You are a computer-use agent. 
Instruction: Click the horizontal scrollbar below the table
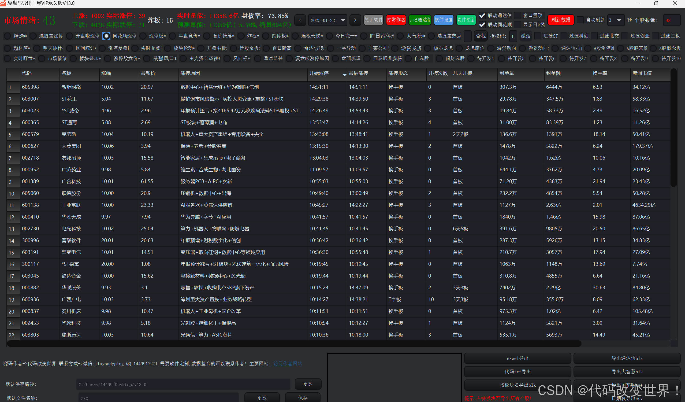coord(293,344)
